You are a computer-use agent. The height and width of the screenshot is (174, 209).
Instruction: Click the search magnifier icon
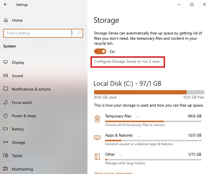(x=79, y=33)
